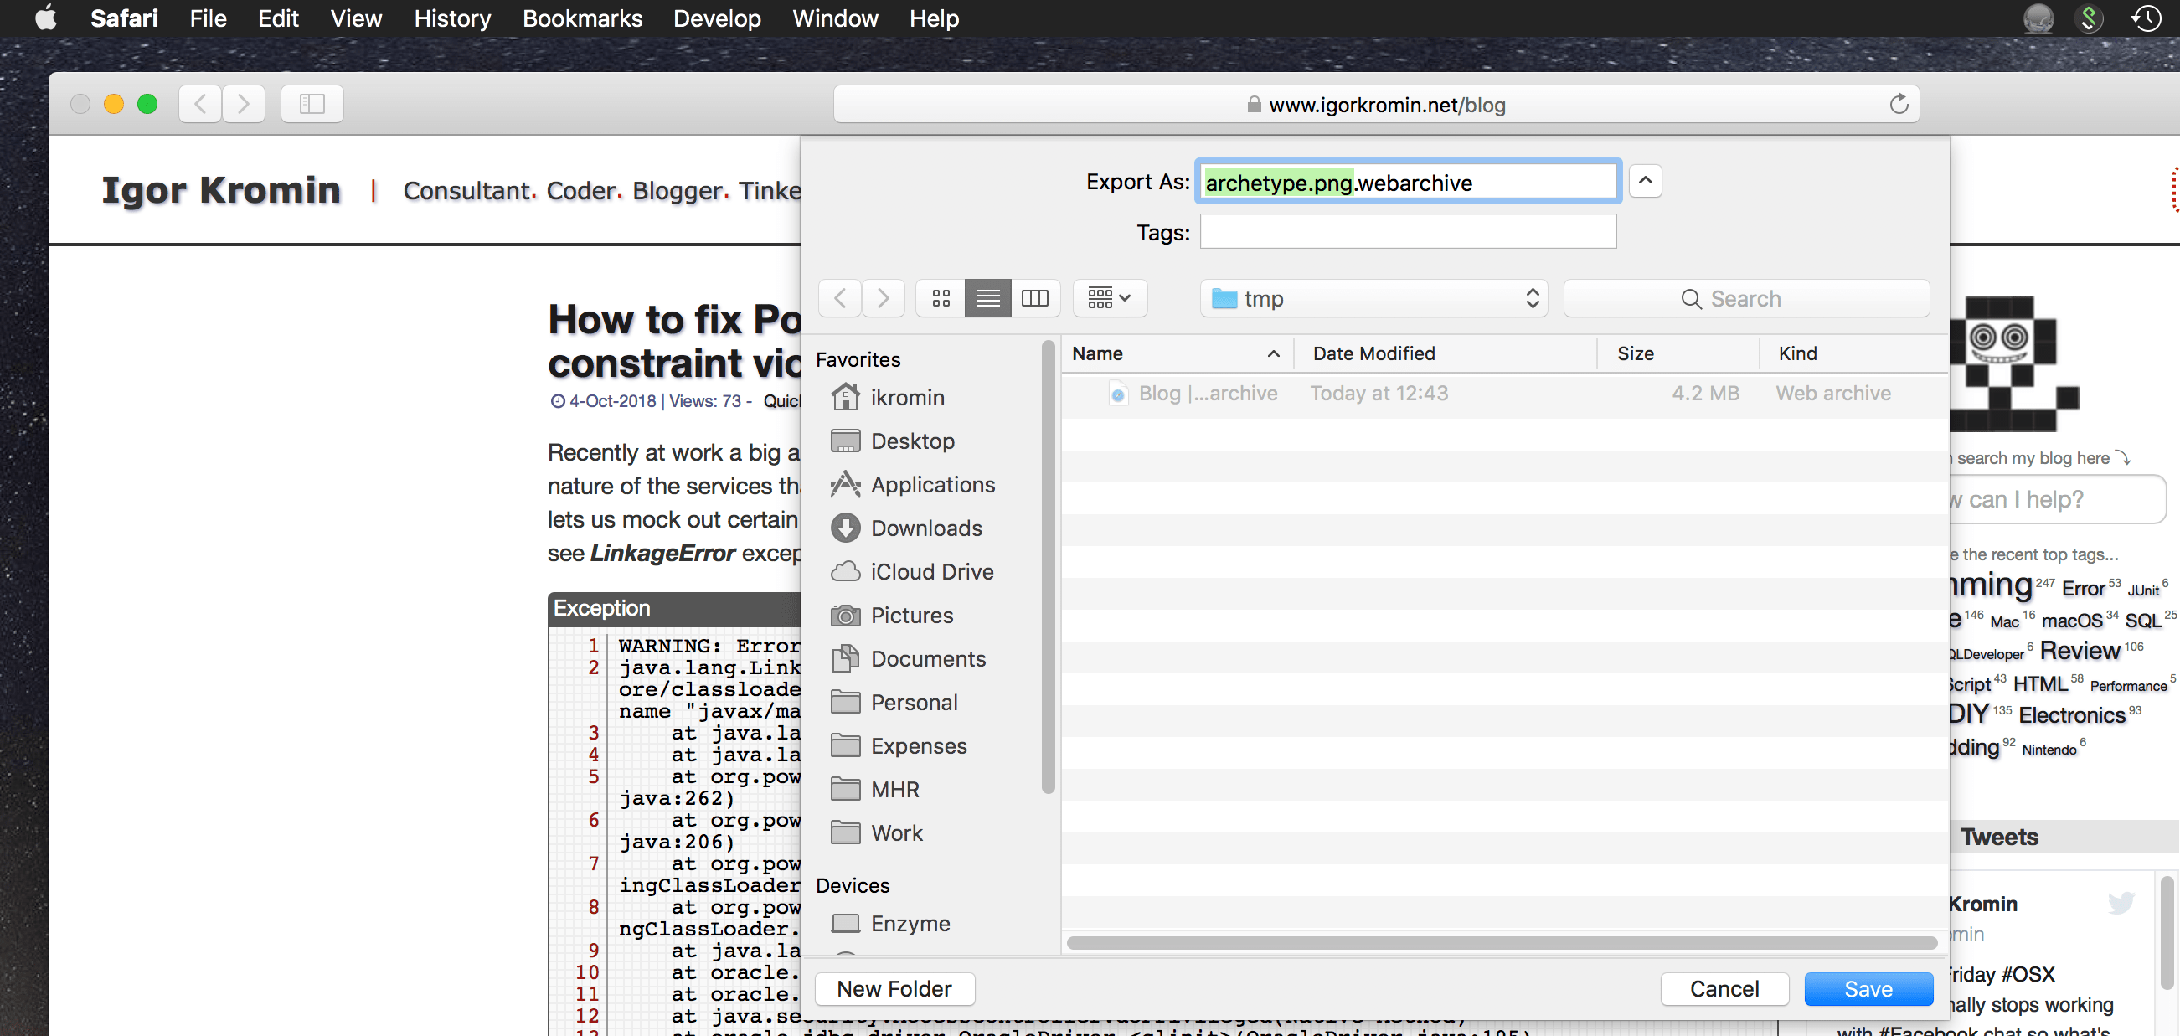The width and height of the screenshot is (2180, 1036).
Task: Select Work folder in sidebar
Action: click(x=877, y=832)
